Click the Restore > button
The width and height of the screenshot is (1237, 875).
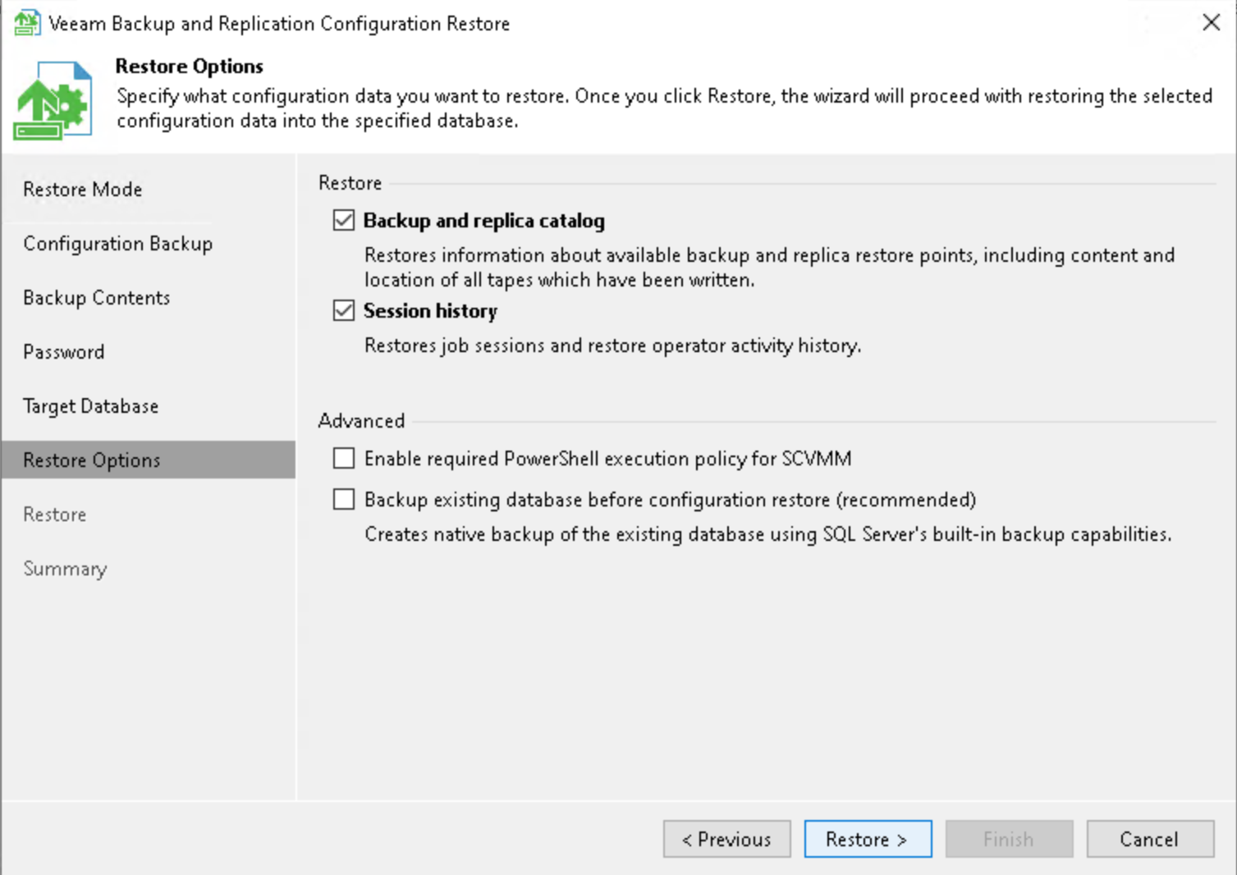(x=868, y=839)
